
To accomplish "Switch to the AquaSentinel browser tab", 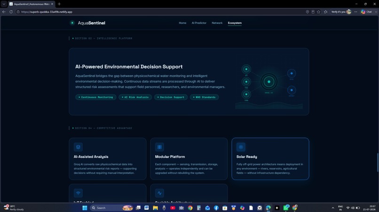I will click(x=32, y=4).
